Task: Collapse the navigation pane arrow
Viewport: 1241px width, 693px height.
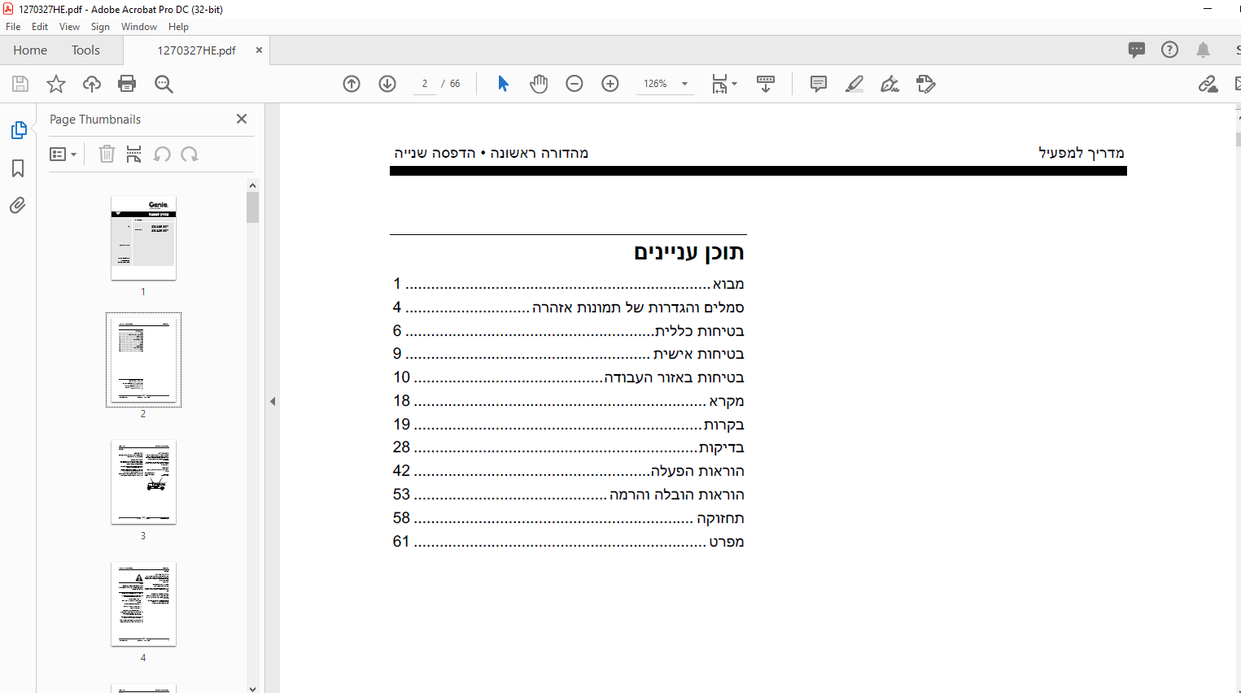Action: [x=273, y=401]
